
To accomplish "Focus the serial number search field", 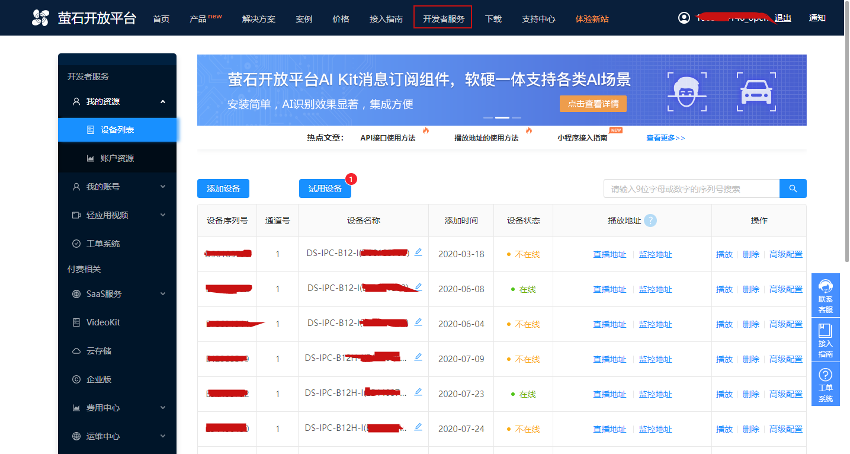I will pos(691,188).
